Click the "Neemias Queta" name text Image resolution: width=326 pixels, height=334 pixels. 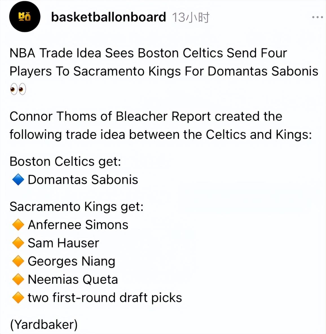pos(73,279)
